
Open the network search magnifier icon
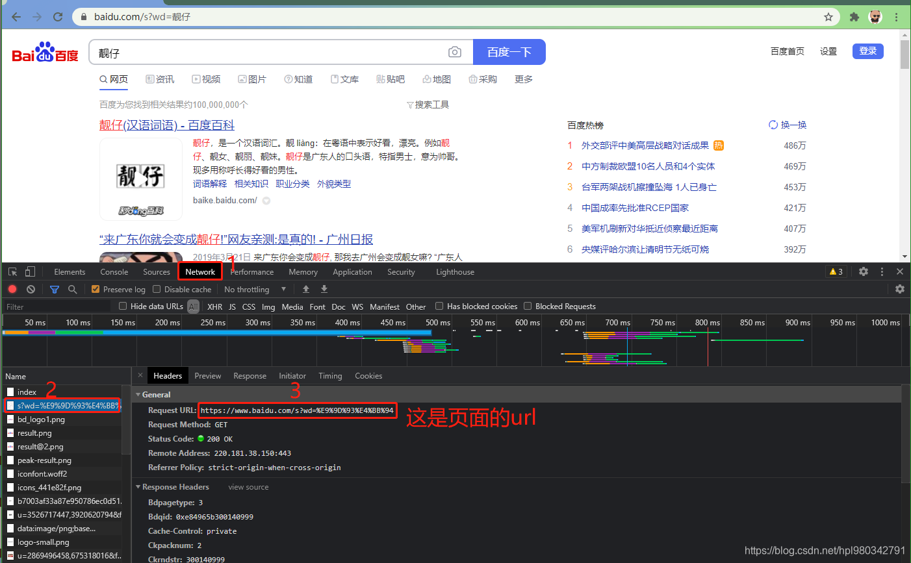pyautogui.click(x=73, y=289)
